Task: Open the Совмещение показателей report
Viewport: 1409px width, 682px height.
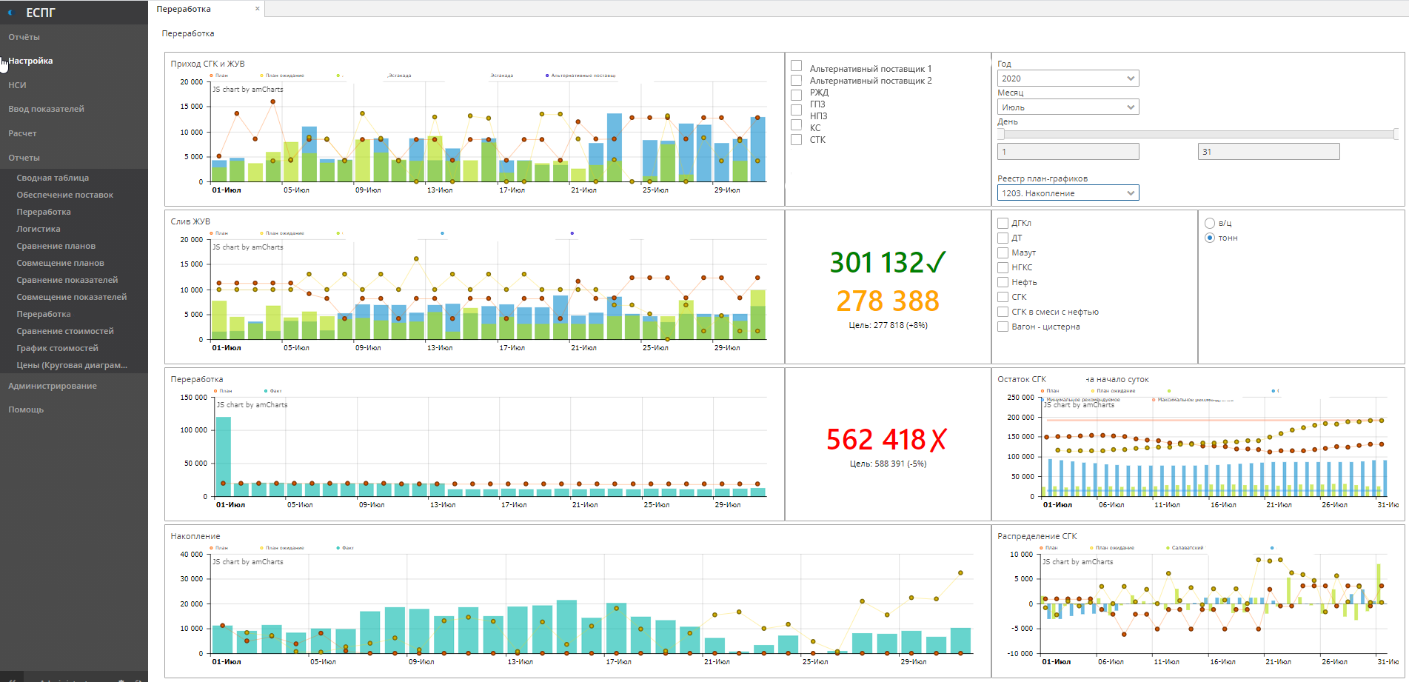Action: pos(72,297)
